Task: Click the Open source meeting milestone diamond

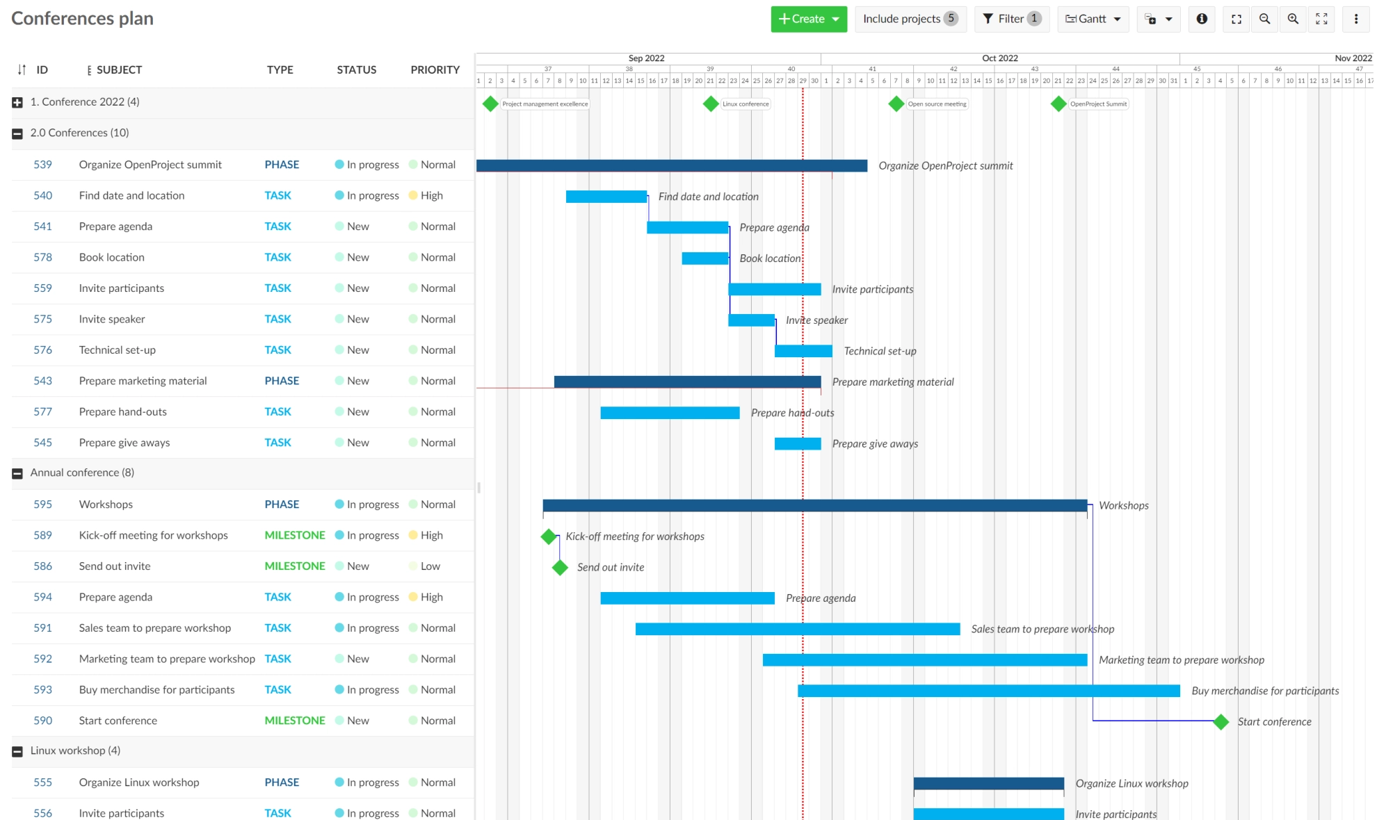Action: click(x=896, y=104)
